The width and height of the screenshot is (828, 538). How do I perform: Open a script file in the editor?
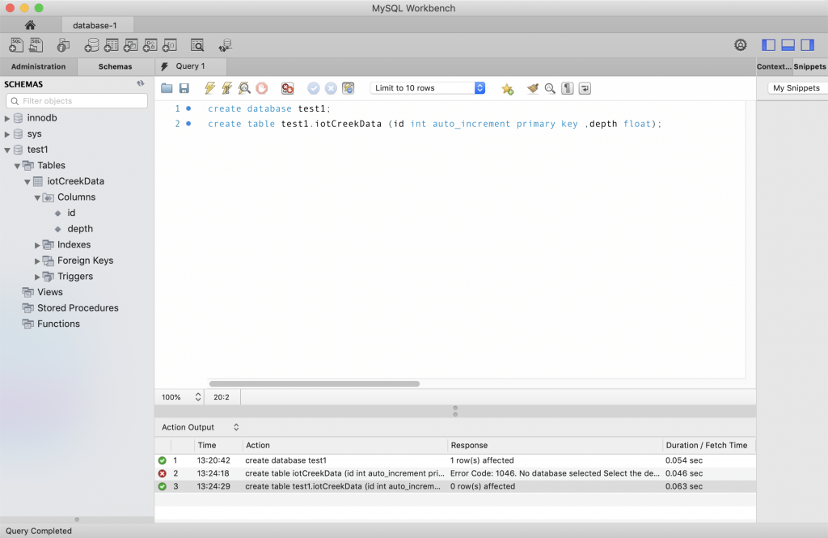pos(167,88)
